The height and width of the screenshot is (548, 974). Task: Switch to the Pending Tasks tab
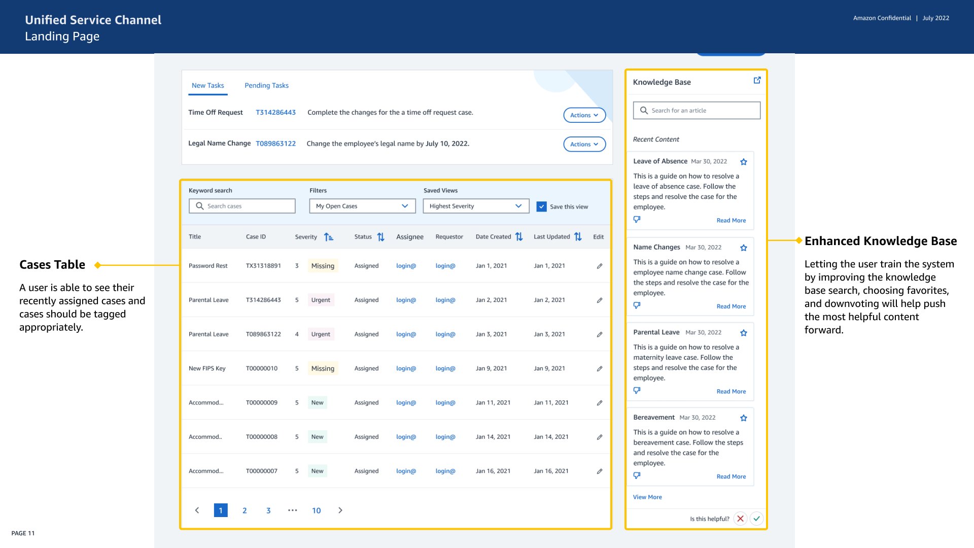266,85
